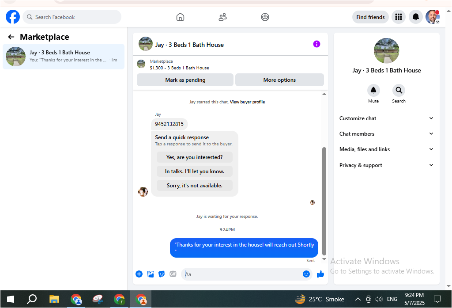Image resolution: width=452 pixels, height=308 pixels.
Task: Click chat header title Jay · 3 Beds 1 Bath House
Action: pos(189,45)
